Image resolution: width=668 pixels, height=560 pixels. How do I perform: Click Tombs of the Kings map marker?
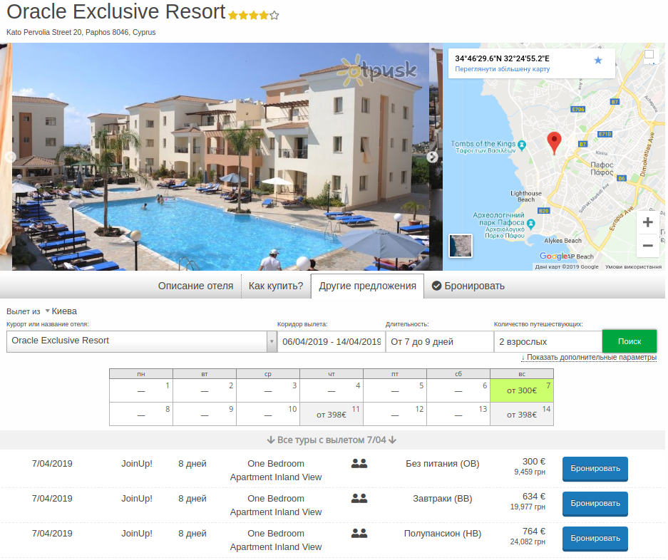[x=522, y=145]
